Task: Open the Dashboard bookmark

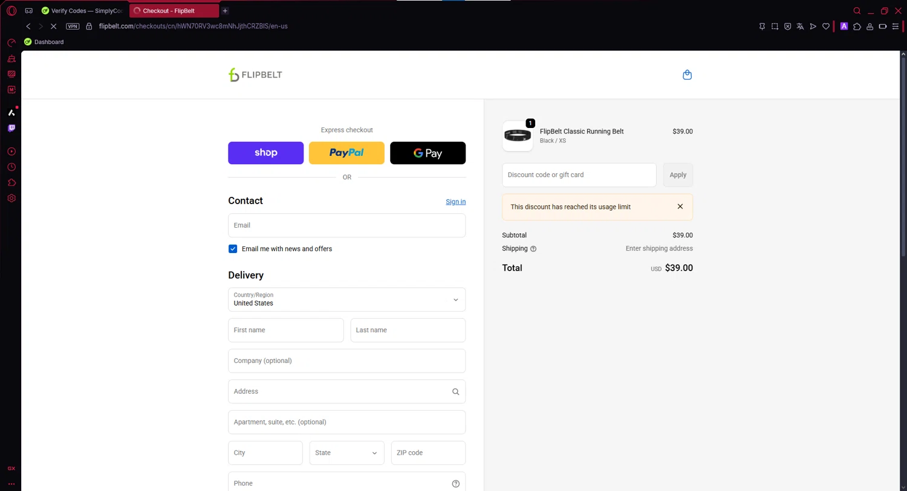Action: pyautogui.click(x=44, y=42)
